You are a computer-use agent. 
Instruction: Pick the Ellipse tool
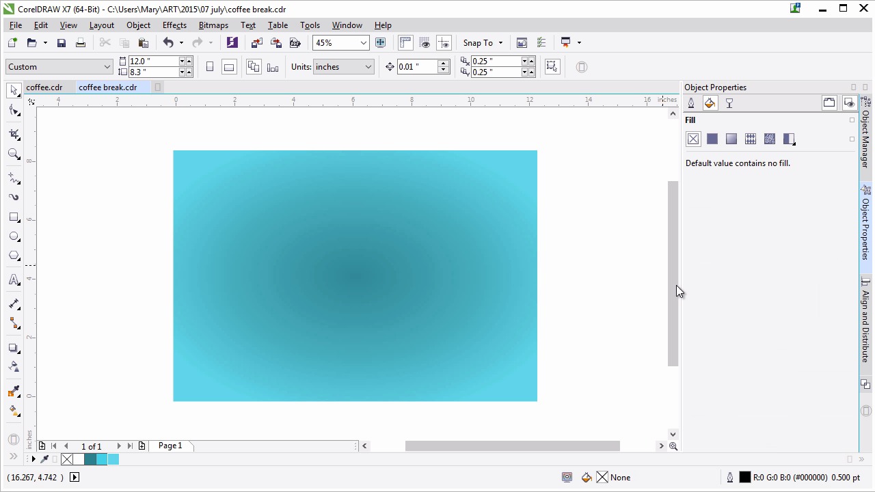click(x=14, y=236)
